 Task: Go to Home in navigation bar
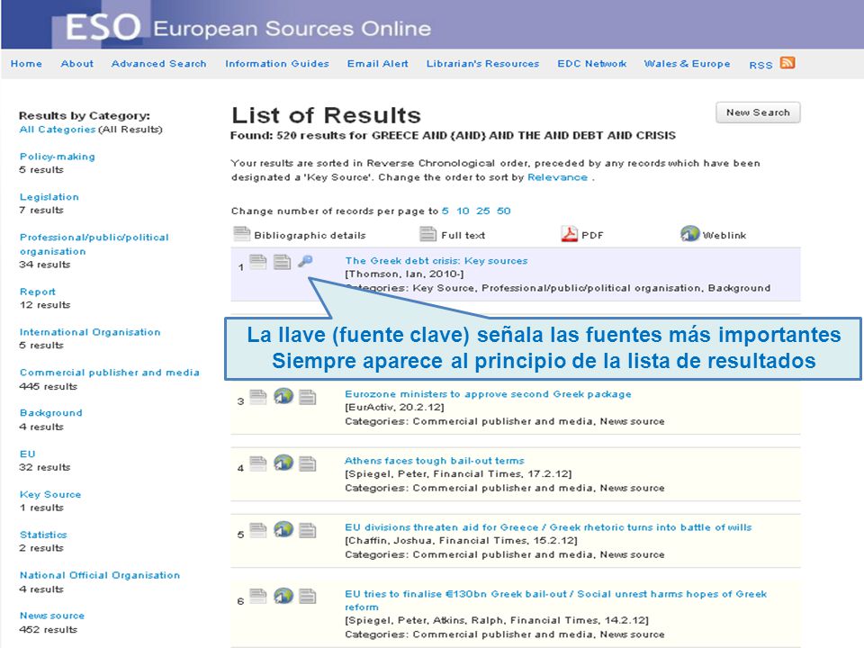26,64
